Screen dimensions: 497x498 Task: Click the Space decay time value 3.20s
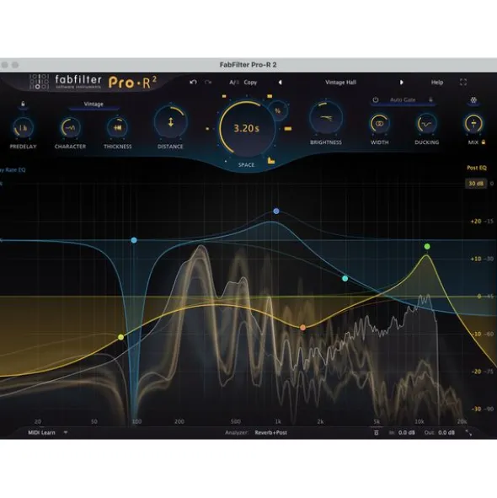coord(247,128)
